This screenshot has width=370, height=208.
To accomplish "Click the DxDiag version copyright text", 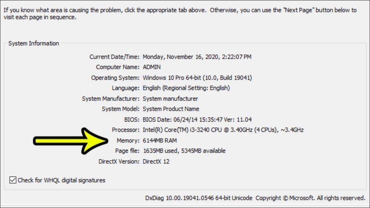I will 255,198.
